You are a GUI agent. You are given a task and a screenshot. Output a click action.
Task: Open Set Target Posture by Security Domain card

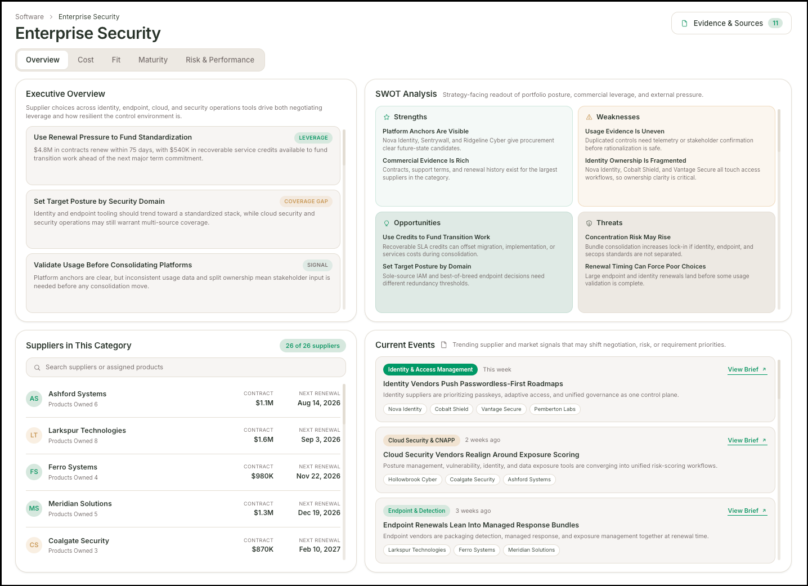[183, 220]
